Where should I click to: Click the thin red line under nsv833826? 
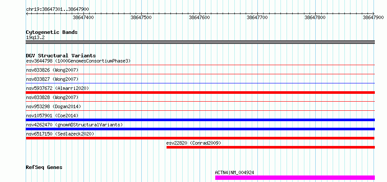pos(200,74)
